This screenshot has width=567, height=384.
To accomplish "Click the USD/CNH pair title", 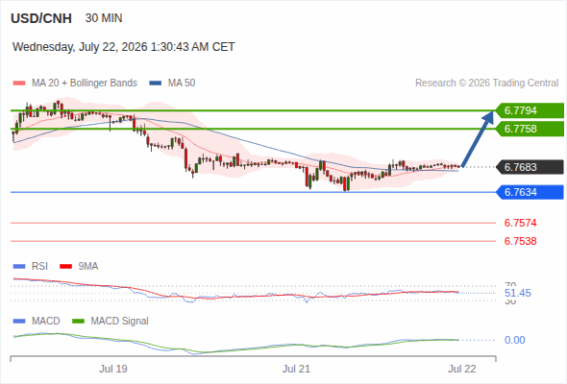I will pyautogui.click(x=41, y=18).
